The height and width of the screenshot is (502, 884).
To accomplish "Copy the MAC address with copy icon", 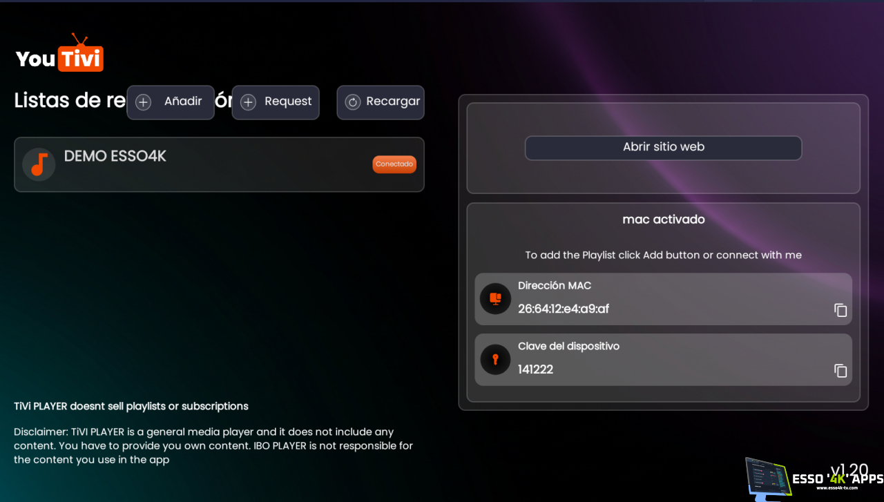I will click(840, 310).
